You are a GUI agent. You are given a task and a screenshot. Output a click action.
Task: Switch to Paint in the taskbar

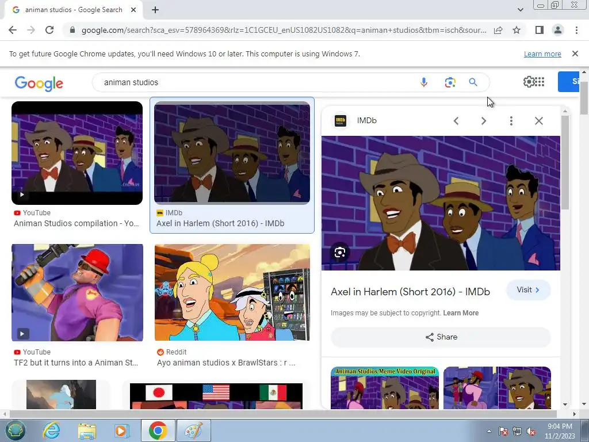pyautogui.click(x=194, y=430)
